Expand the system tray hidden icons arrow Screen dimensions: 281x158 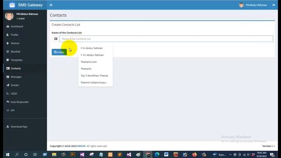(231, 154)
